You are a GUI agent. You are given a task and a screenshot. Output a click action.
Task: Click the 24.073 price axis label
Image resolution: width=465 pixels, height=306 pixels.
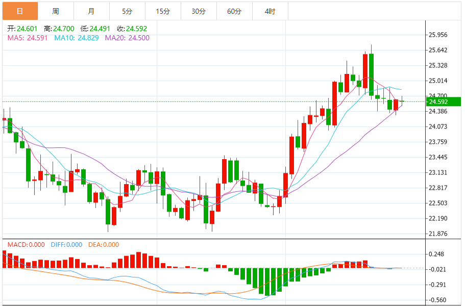tap(438, 127)
